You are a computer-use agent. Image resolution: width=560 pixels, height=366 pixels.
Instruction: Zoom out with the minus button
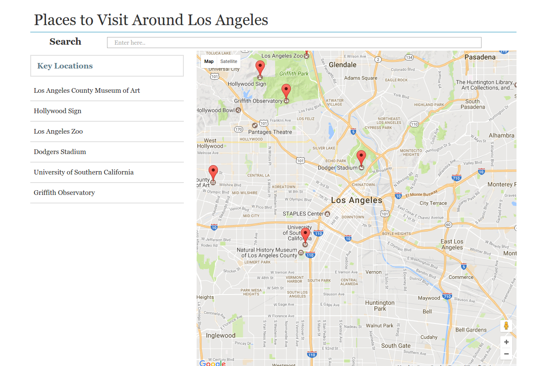506,354
